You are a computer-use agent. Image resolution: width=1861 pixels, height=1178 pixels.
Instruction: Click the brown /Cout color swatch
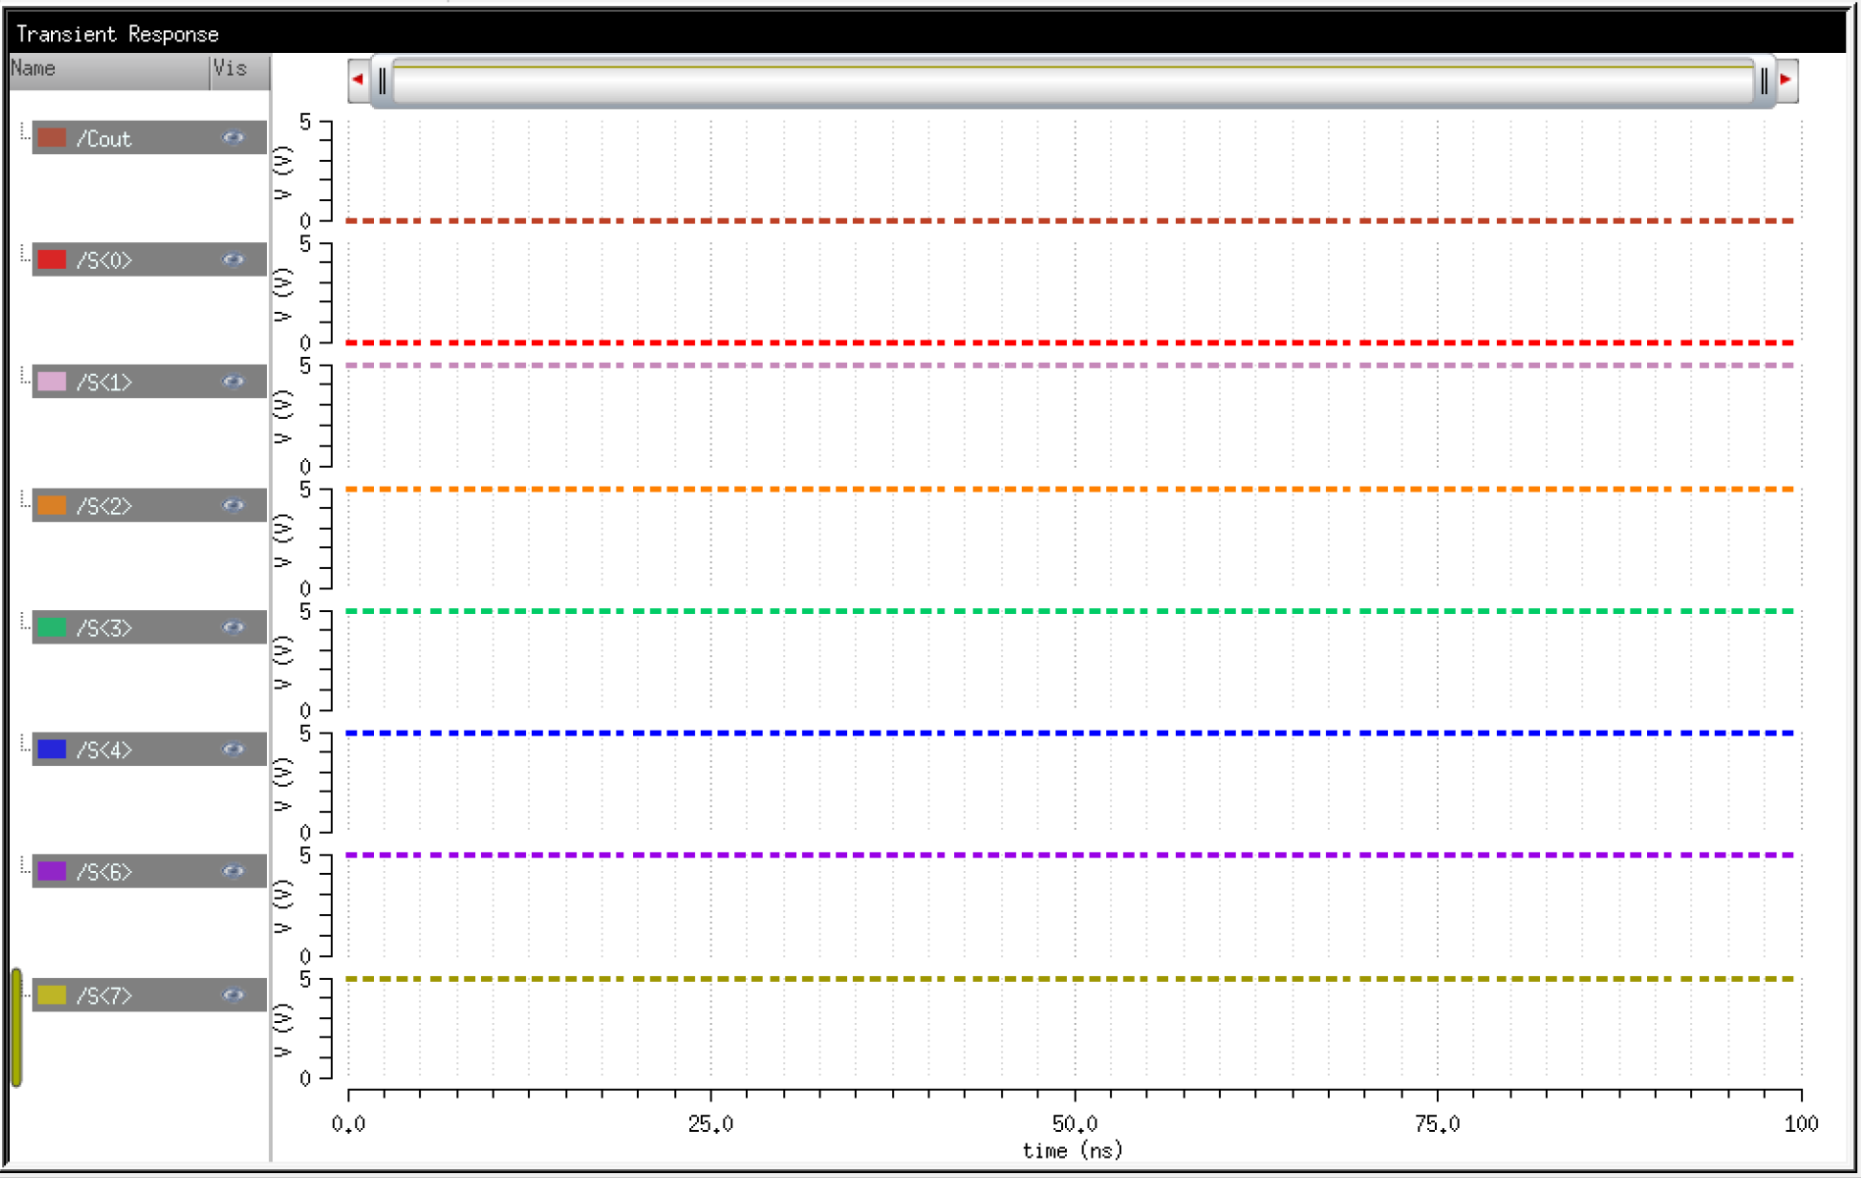(52, 138)
